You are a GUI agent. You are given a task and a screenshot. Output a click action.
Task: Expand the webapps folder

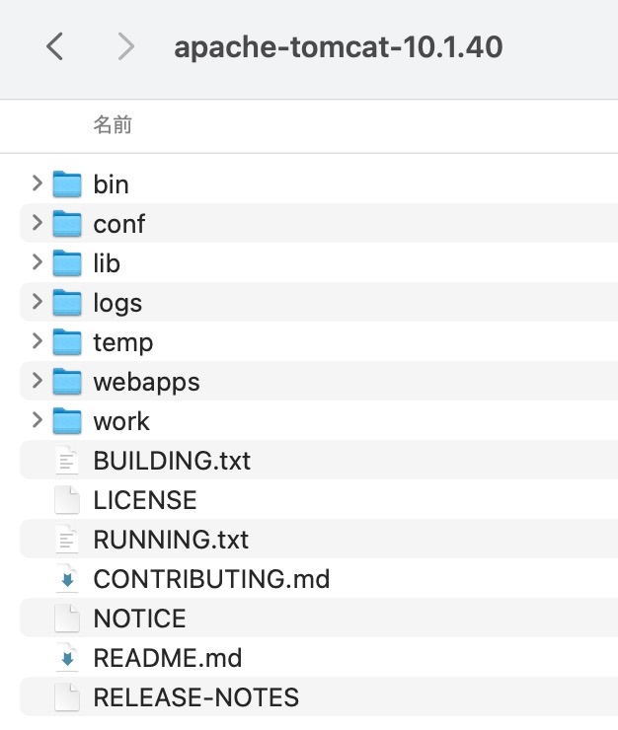[x=38, y=381]
